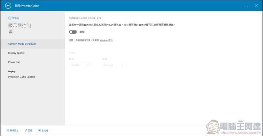Click the 支援 wrench icon
This screenshot has width=263, height=136.
pos(26,130)
